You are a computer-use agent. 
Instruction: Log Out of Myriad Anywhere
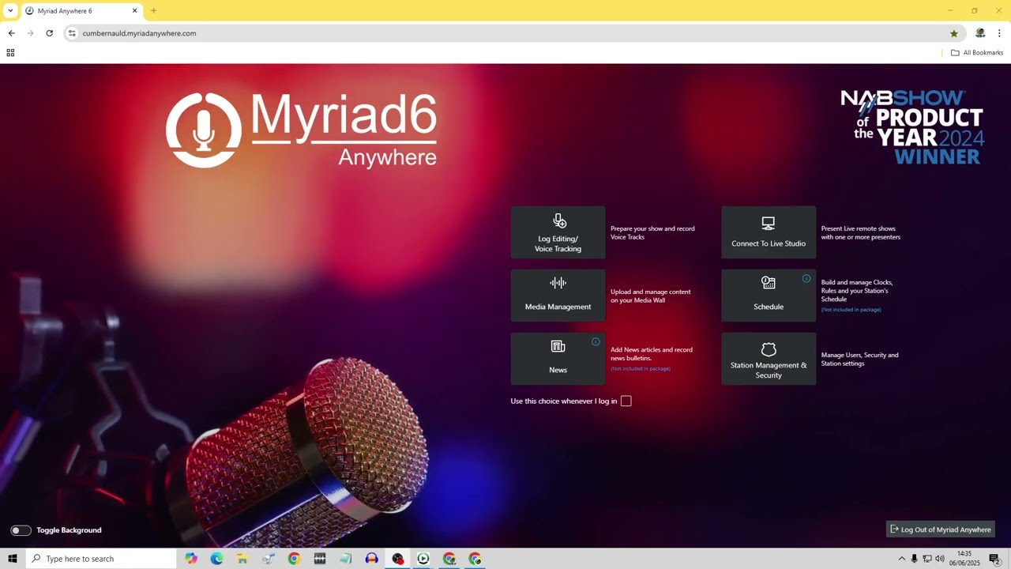[940, 529]
